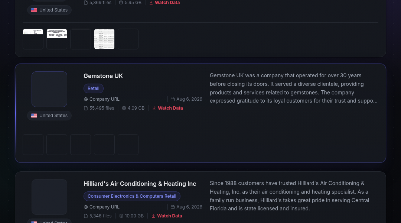Click the Gemstone UK logo placeholder
This screenshot has height=223, width=401.
tap(49, 89)
